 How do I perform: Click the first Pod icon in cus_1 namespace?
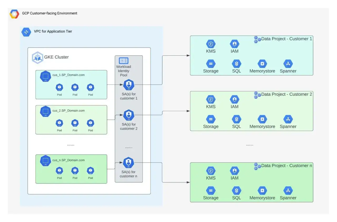(x=60, y=87)
